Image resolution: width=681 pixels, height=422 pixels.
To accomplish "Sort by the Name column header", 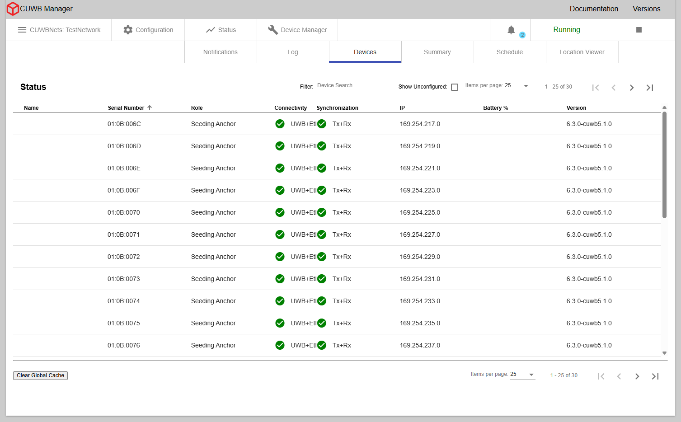I will point(31,108).
